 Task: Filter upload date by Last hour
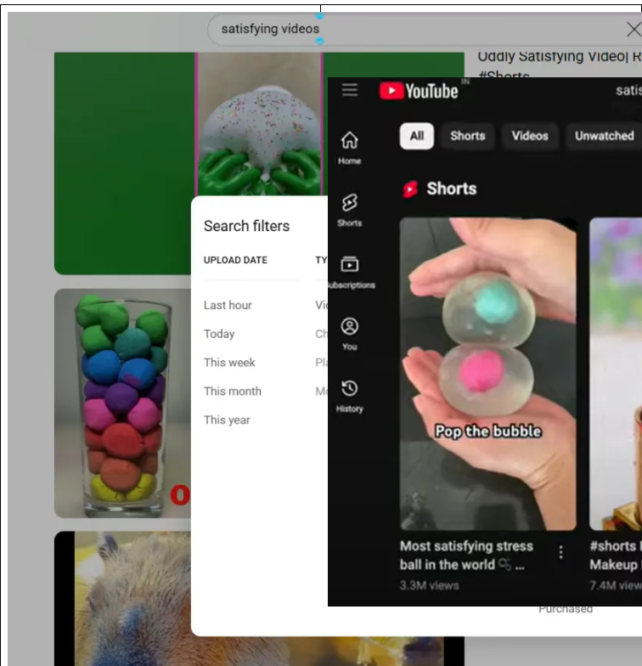pyautogui.click(x=228, y=306)
